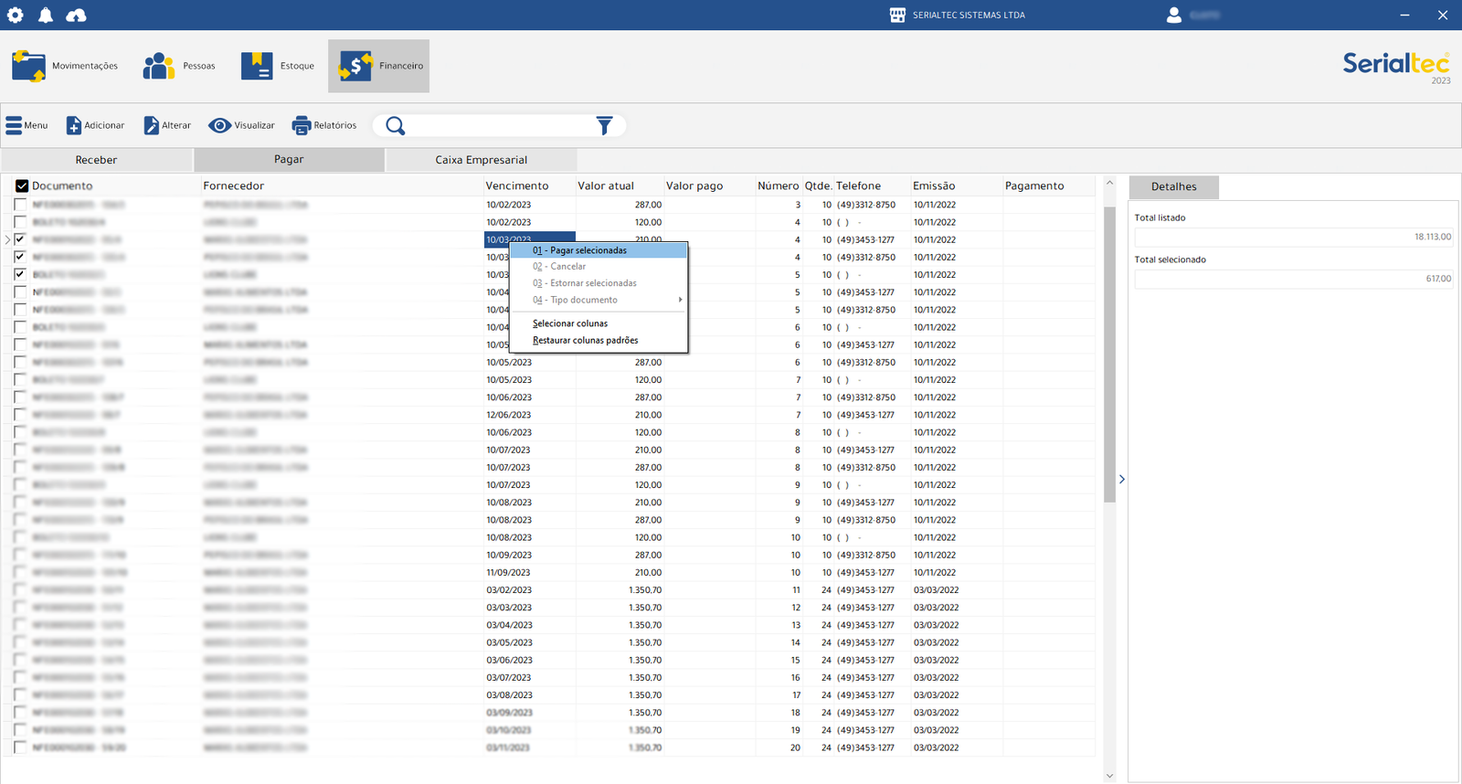The height and width of the screenshot is (784, 1462).
Task: Toggle the select-all Documento header checkbox
Action: coord(22,186)
